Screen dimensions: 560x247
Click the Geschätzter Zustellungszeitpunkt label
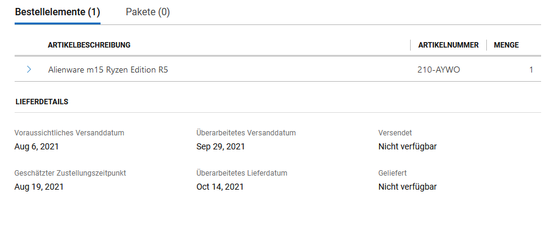pos(70,173)
